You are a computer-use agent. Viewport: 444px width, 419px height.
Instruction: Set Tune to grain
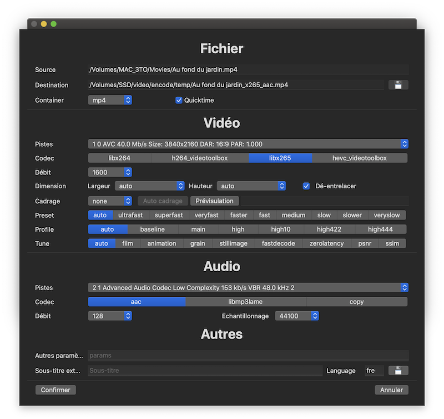[198, 243]
